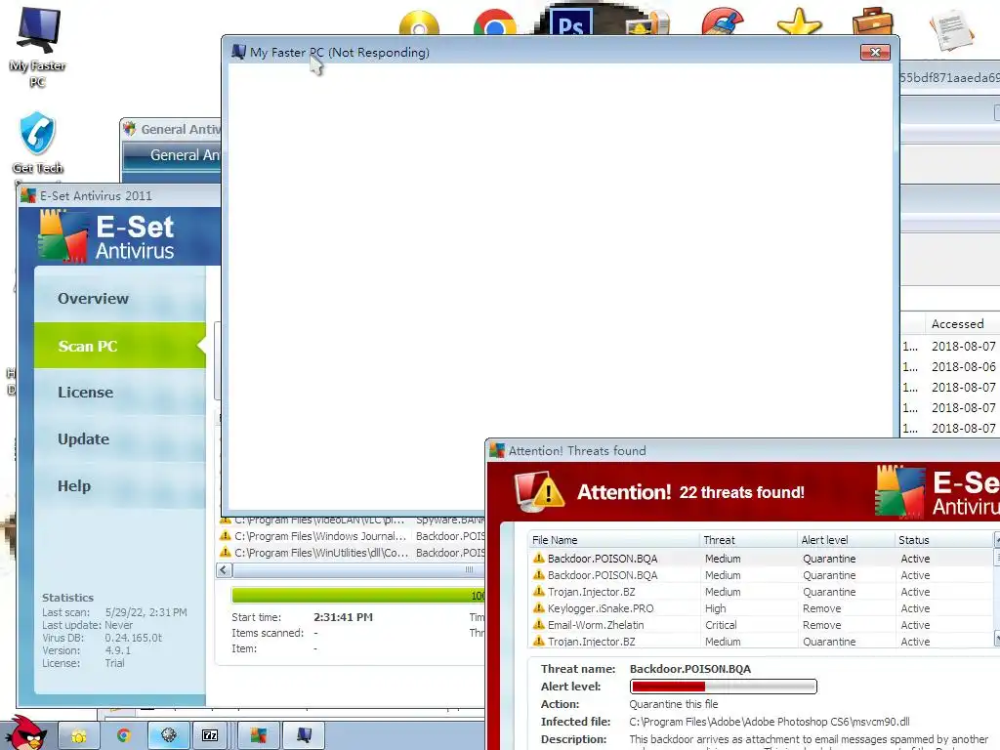Open the brown briefcase desktop icon
Viewport: 1000px width, 750px height.
coord(872,21)
